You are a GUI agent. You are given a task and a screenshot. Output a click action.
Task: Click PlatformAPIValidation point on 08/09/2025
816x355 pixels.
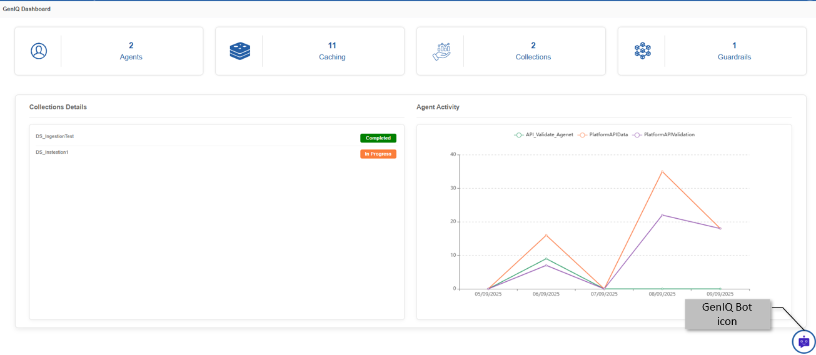coord(662,215)
